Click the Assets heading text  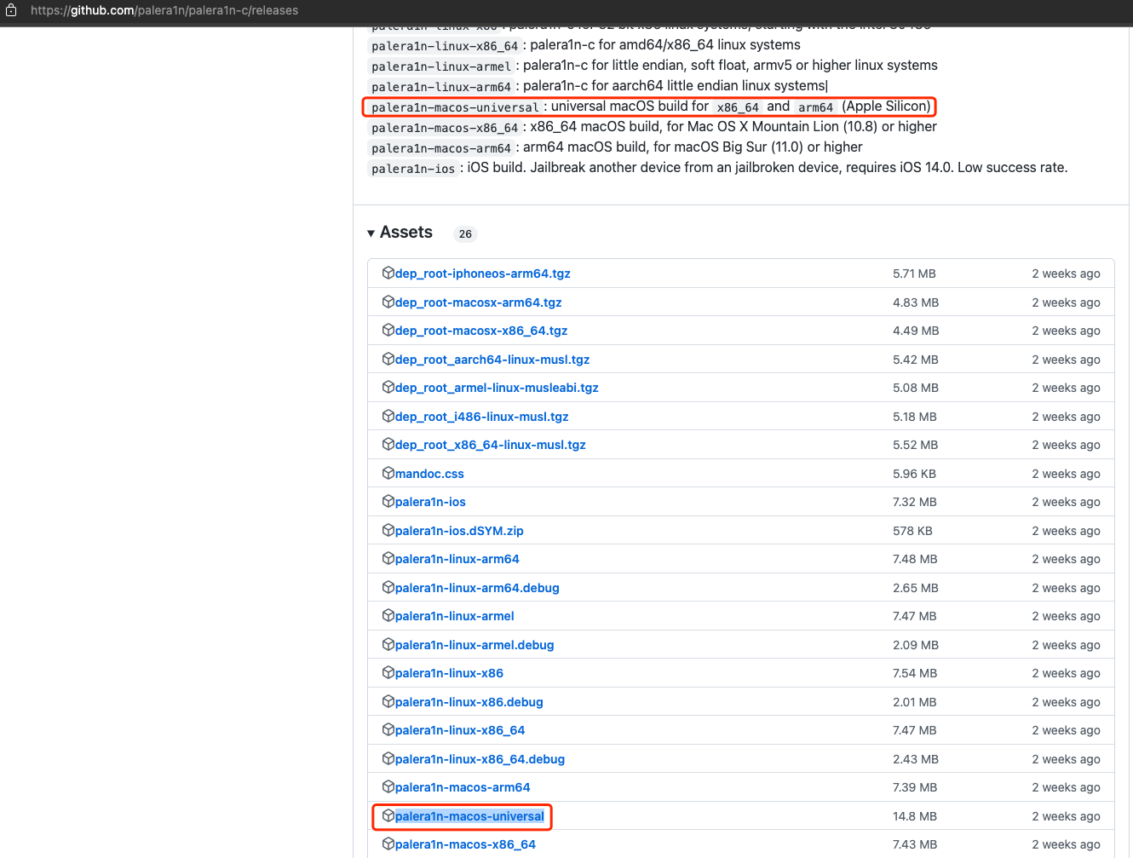(406, 233)
